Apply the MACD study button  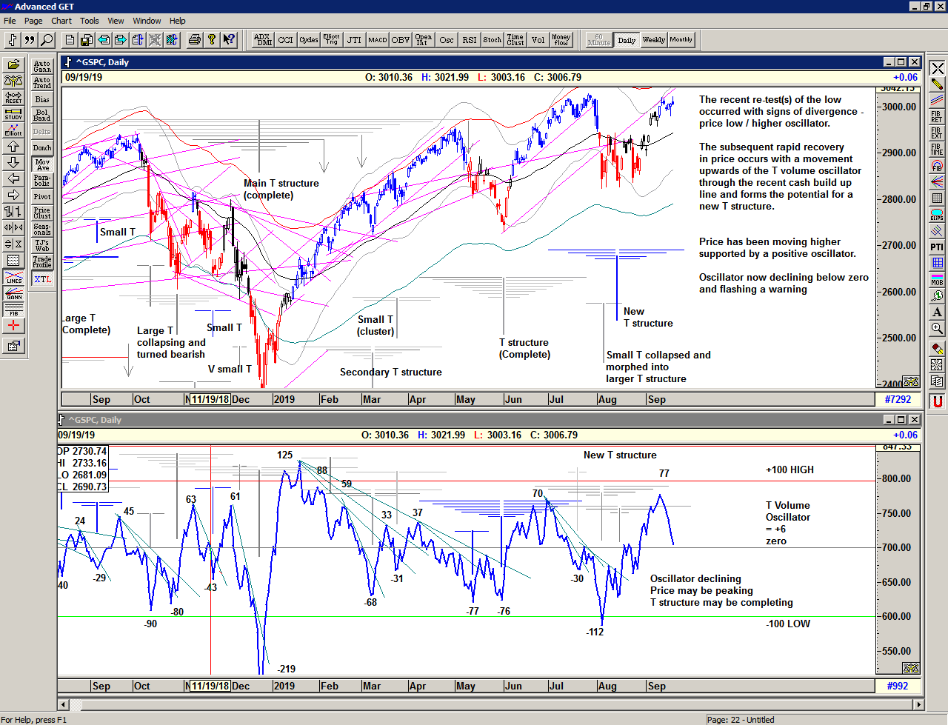coord(377,40)
